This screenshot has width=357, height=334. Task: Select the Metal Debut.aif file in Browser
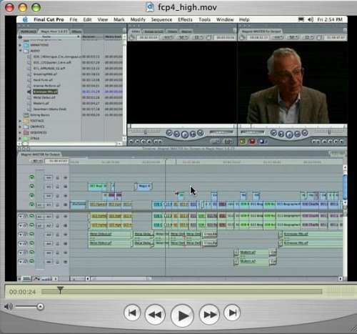44,97
